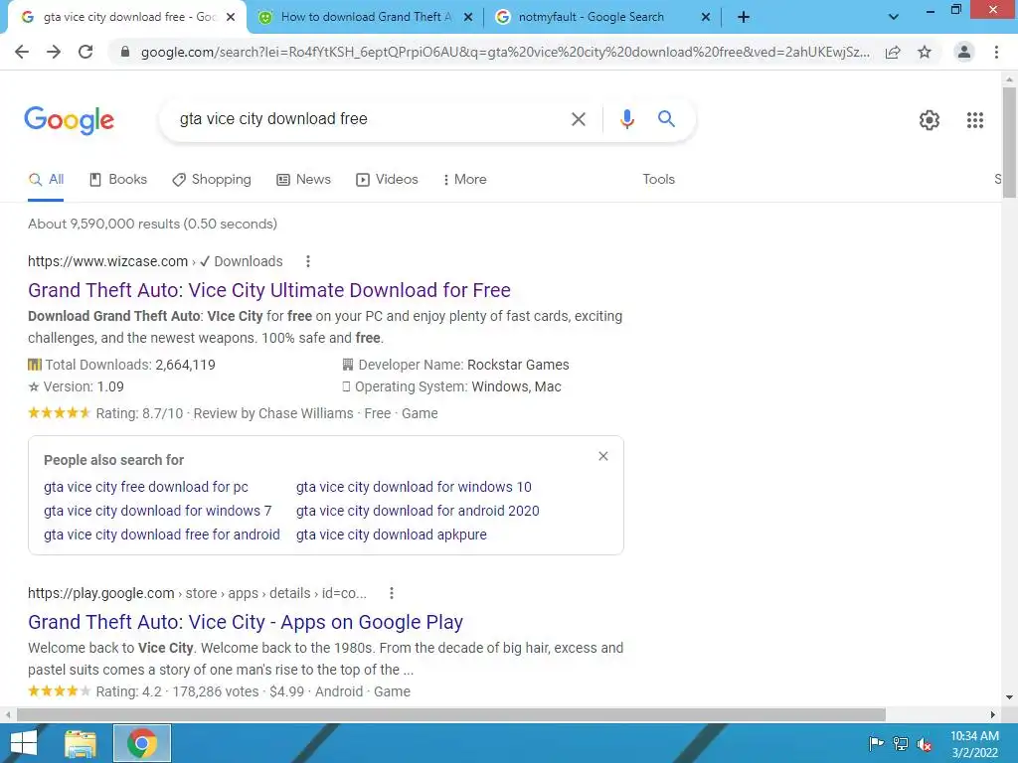Show the taskbar clock and date
This screenshot has width=1018, height=763.
click(974, 744)
